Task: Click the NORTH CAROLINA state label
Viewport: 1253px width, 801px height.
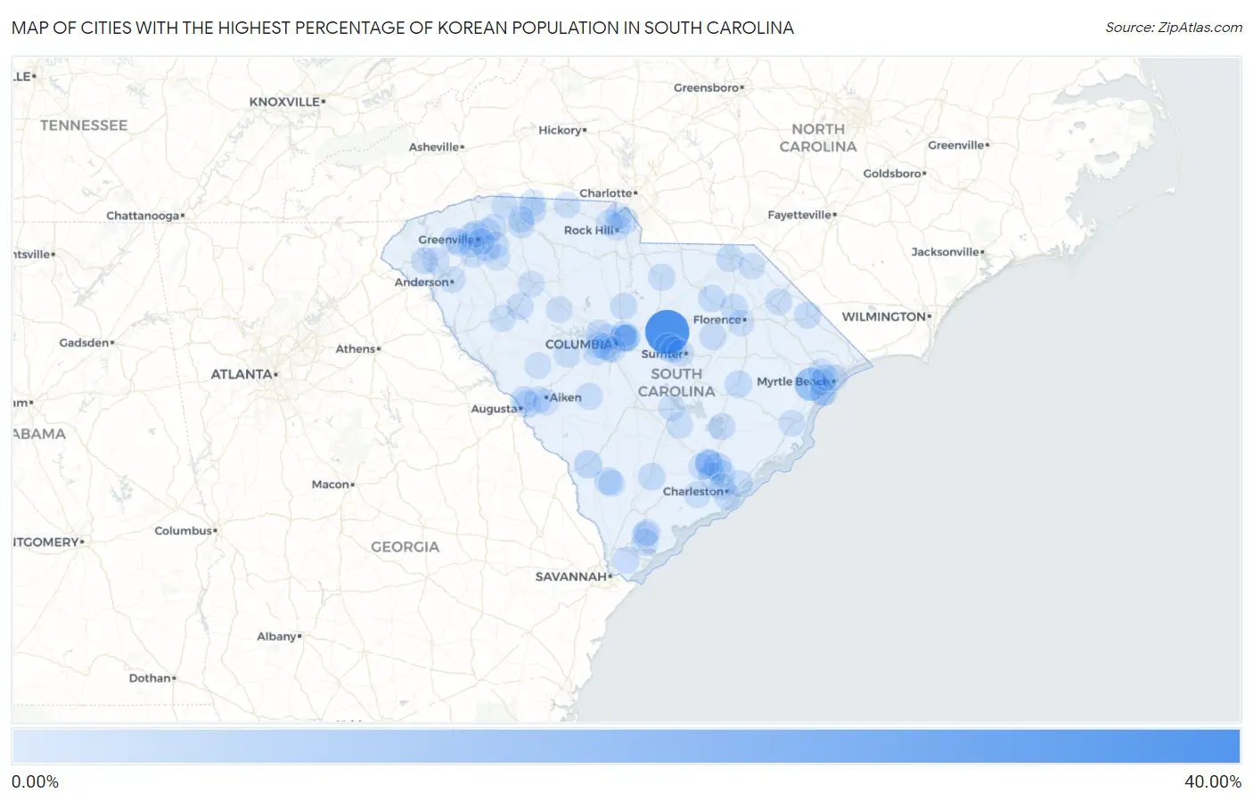Action: [x=818, y=138]
